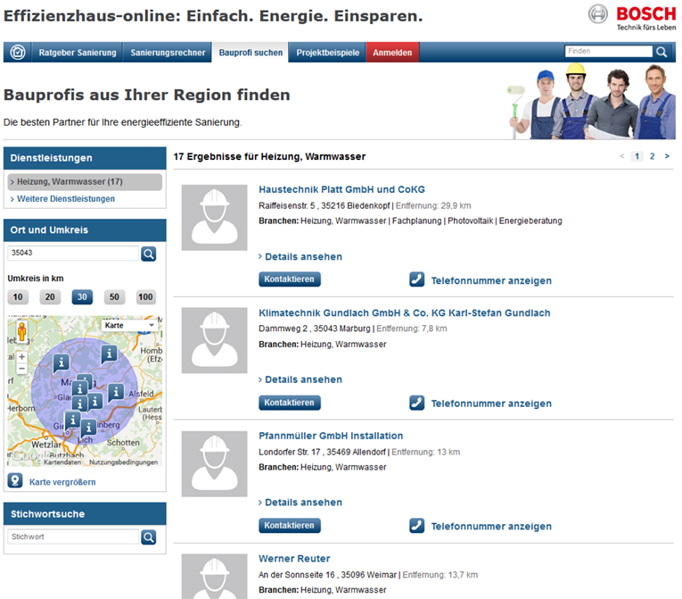Set radius to 50 km
The image size is (682, 599).
[114, 297]
